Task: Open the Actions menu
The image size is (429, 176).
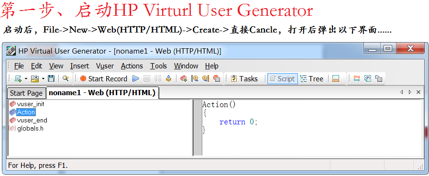Action: (x=132, y=66)
